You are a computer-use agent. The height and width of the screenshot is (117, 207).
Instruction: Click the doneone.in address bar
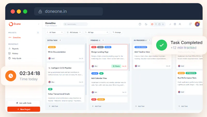point(68,11)
